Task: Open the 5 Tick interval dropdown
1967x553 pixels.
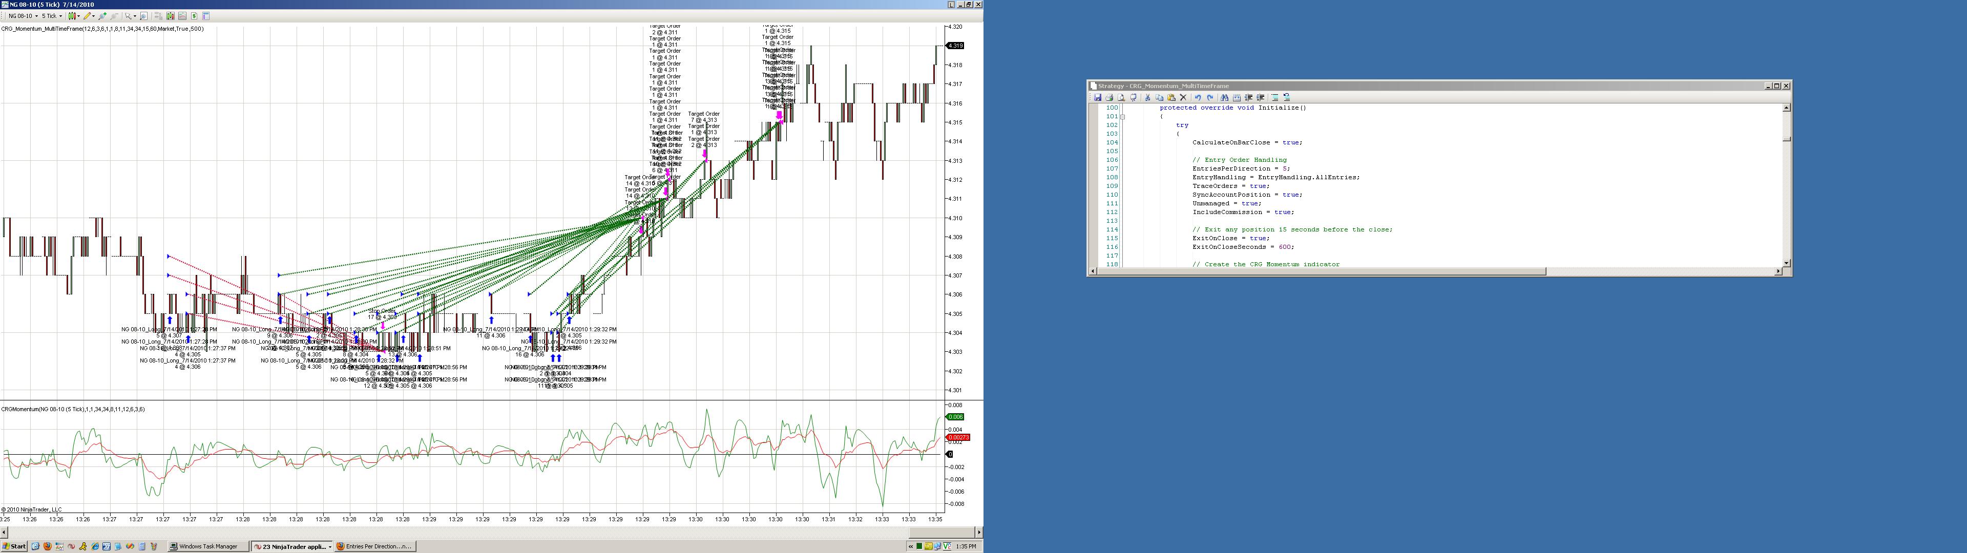Action: point(60,16)
